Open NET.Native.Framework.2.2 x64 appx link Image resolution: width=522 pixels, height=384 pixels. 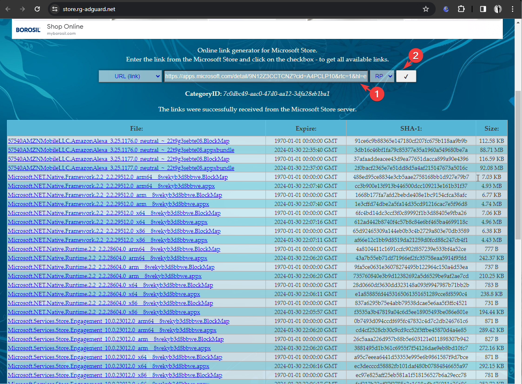click(x=108, y=222)
